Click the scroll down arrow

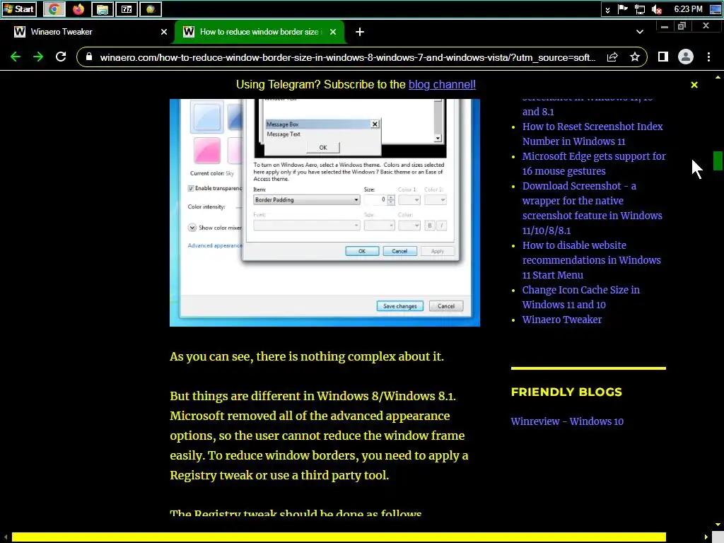coord(718,525)
